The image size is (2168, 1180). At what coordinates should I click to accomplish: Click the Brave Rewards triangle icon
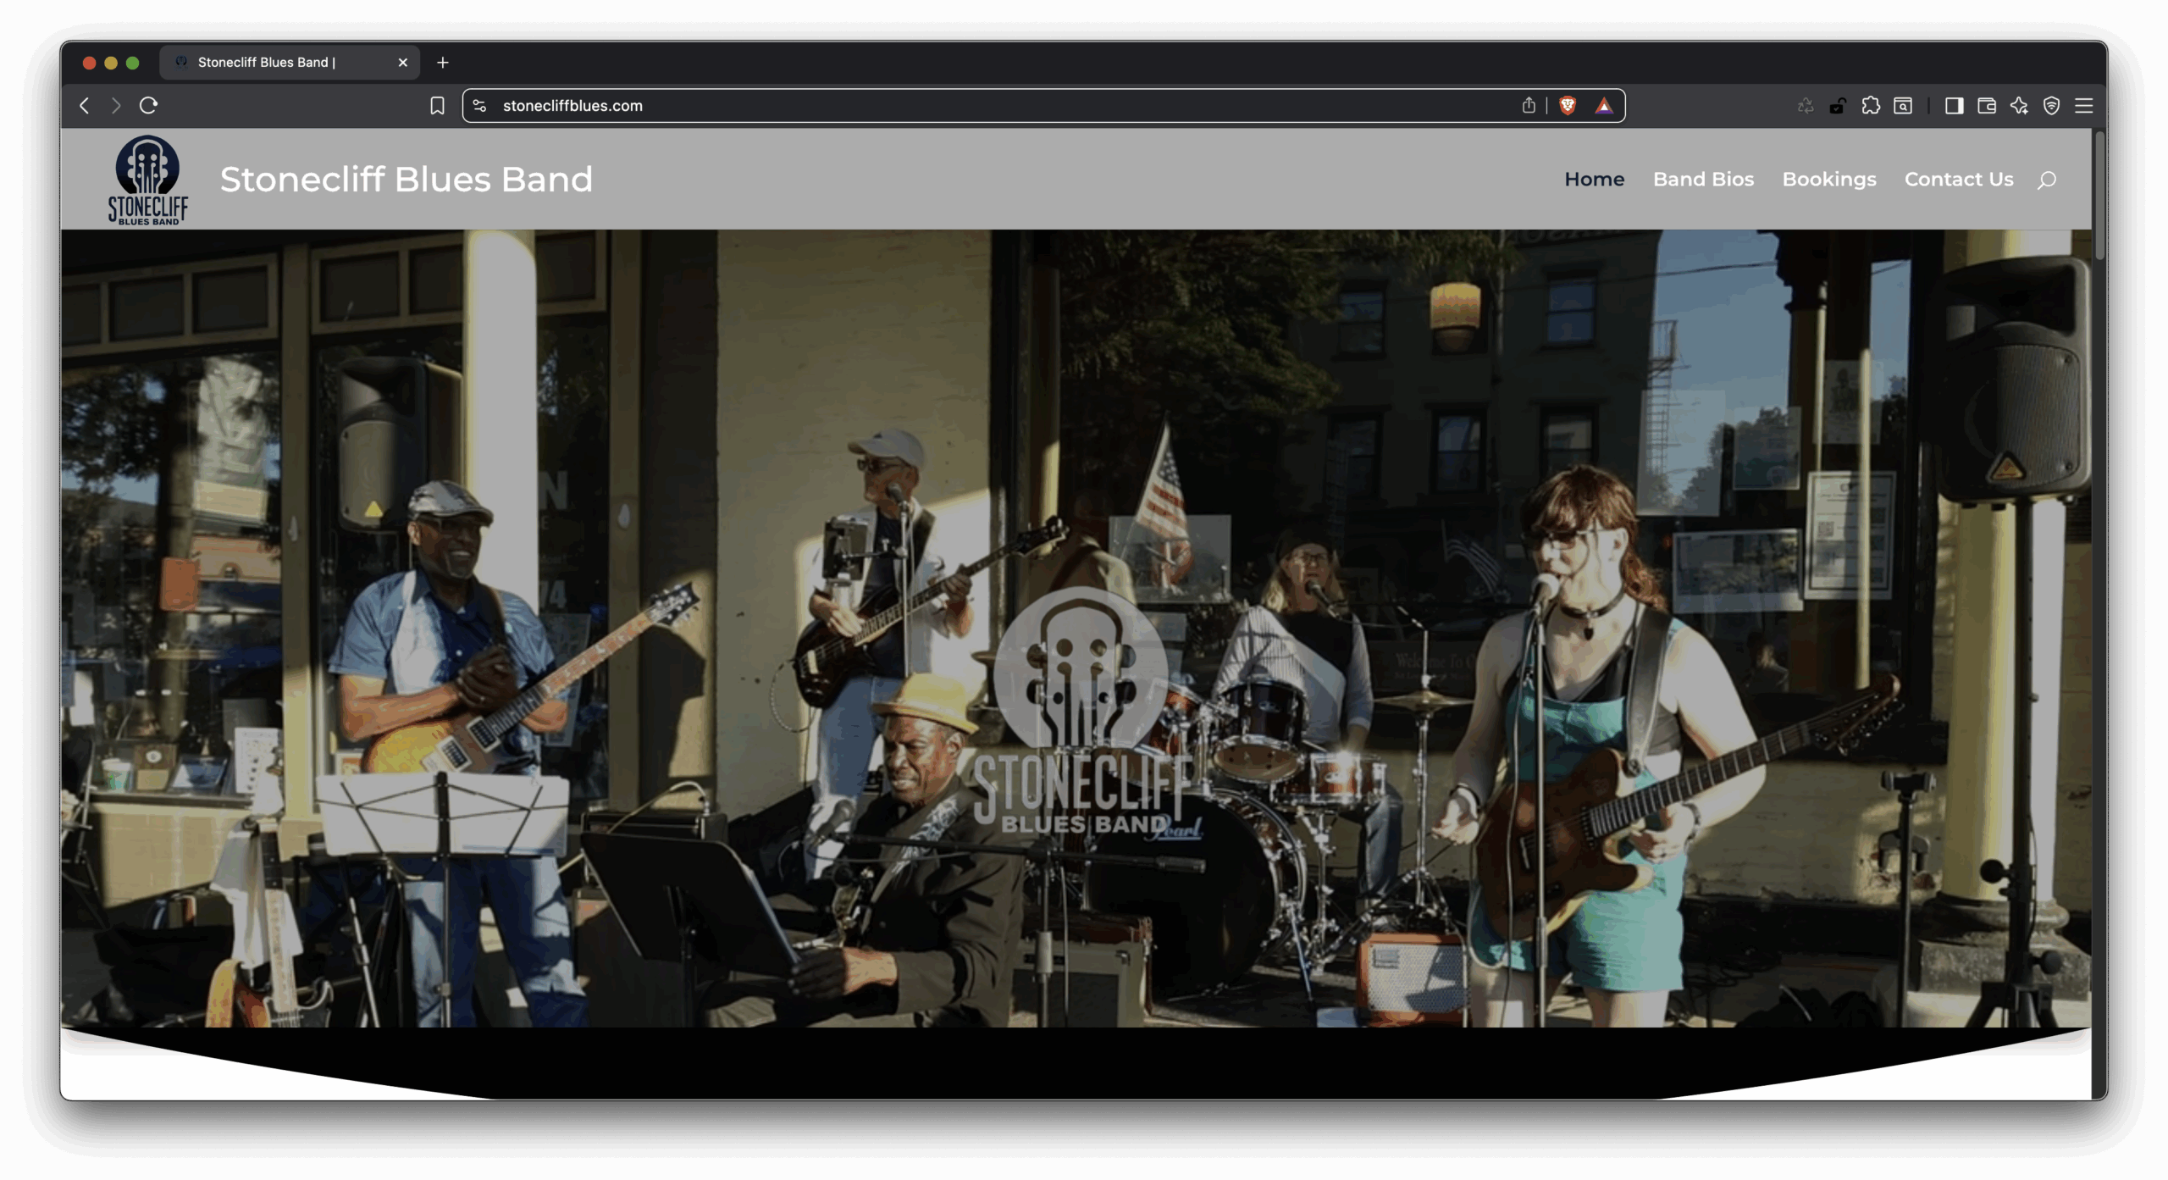pyautogui.click(x=1605, y=105)
